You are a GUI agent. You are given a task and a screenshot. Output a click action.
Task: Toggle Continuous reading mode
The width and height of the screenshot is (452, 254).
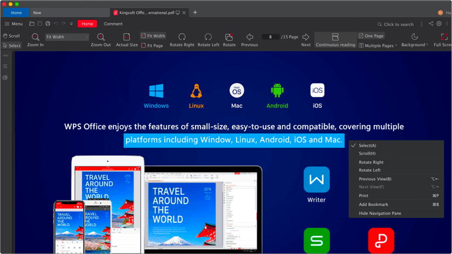pos(335,40)
